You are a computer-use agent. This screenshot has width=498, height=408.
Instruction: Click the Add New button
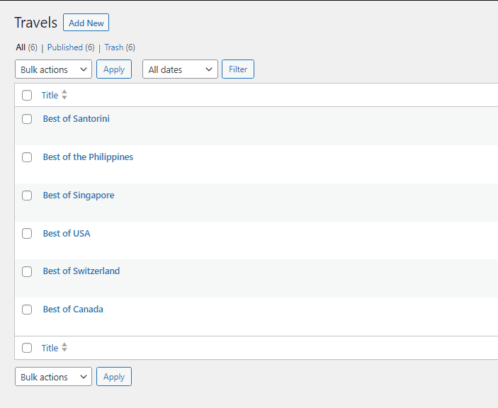click(x=86, y=23)
